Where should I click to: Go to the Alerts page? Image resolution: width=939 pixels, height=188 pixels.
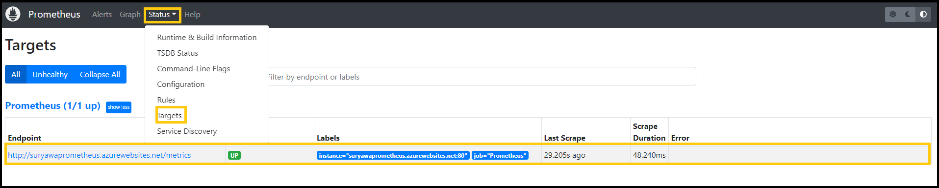click(102, 15)
